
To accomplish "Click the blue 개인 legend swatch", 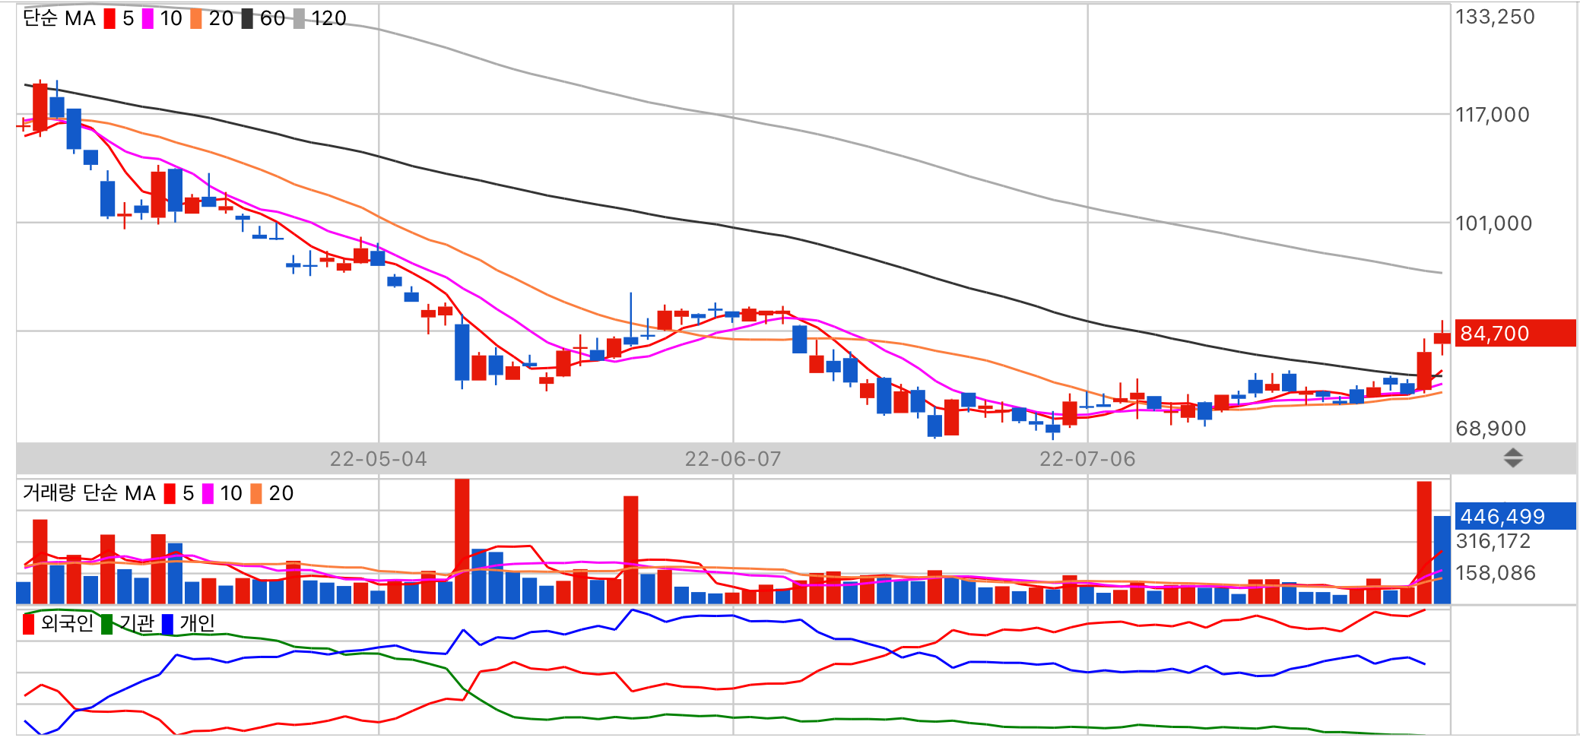I will click(x=167, y=624).
